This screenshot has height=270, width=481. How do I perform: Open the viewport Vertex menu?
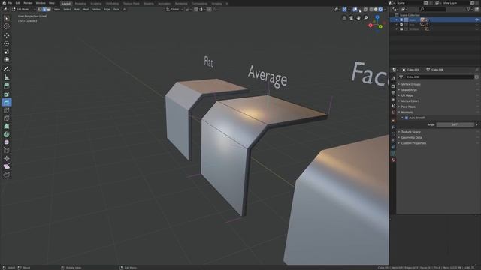point(96,10)
